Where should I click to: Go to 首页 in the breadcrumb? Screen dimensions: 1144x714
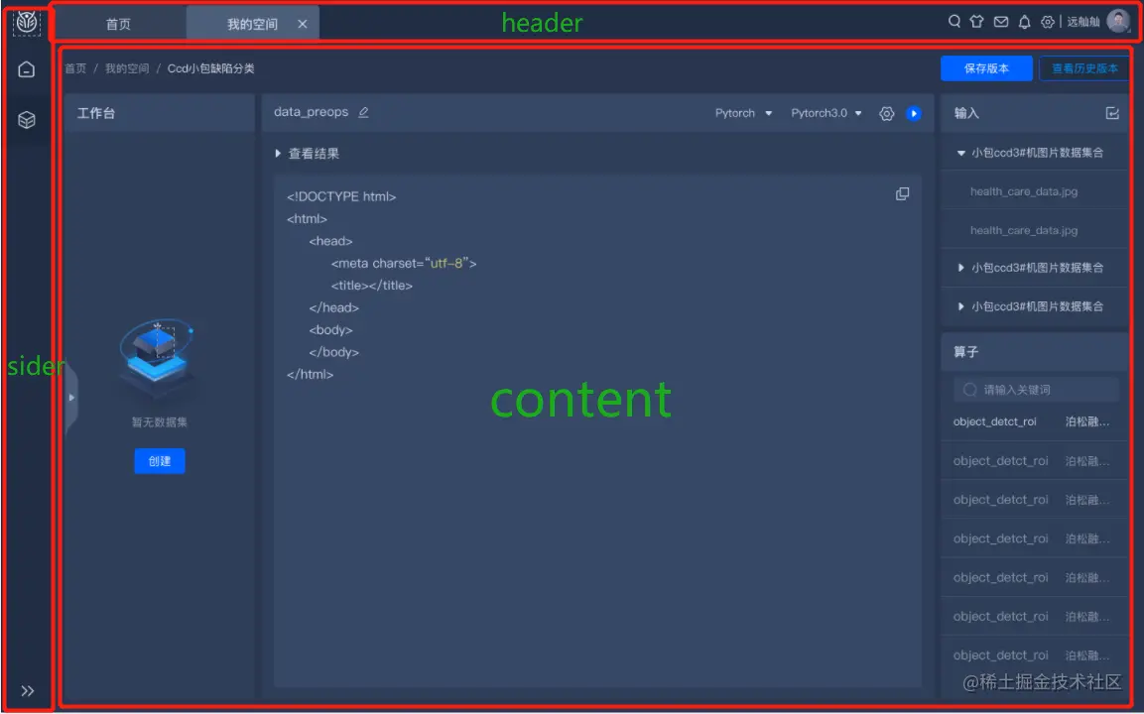coord(75,68)
